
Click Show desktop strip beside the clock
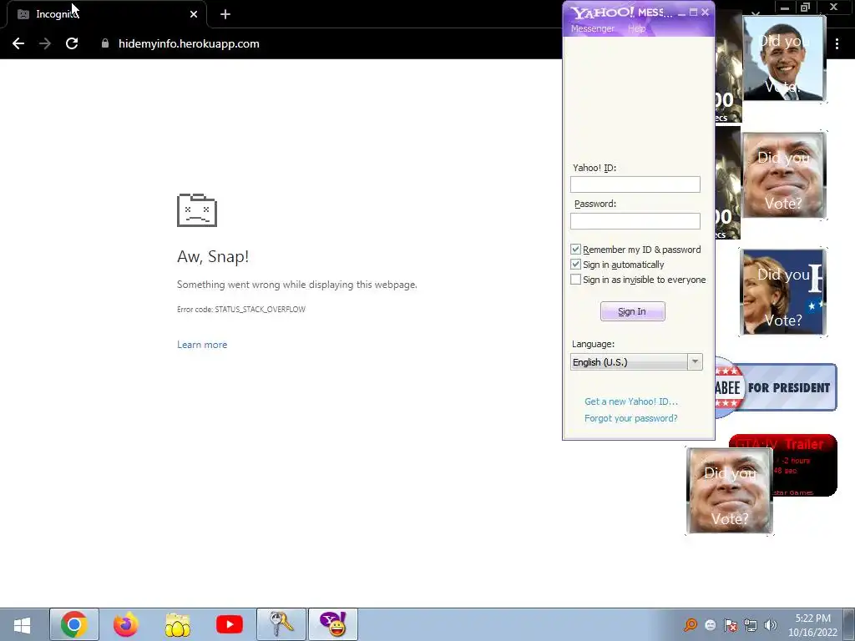click(x=849, y=624)
